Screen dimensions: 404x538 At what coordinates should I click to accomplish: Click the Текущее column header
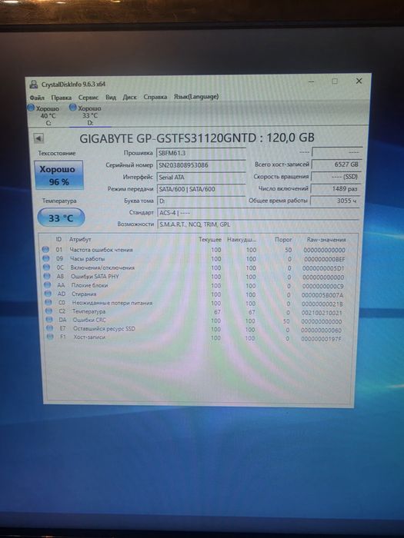click(210, 240)
